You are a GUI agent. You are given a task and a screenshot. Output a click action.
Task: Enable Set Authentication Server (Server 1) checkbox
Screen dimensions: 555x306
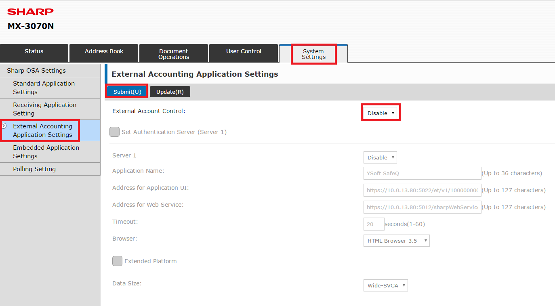coord(115,132)
